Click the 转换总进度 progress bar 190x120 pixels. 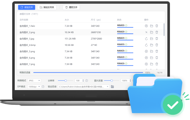point(88,73)
